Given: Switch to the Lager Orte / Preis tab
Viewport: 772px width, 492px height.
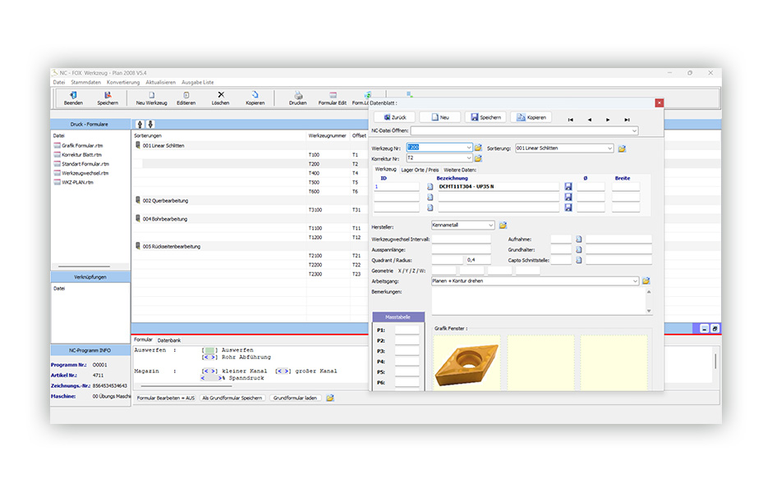Looking at the screenshot, I should pos(420,170).
